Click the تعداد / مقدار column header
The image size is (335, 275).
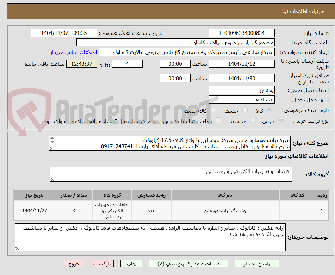point(74,195)
